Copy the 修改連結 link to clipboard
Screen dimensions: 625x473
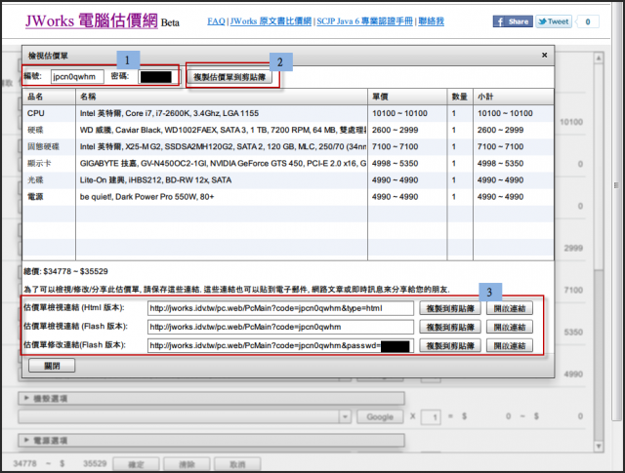pyautogui.click(x=450, y=345)
